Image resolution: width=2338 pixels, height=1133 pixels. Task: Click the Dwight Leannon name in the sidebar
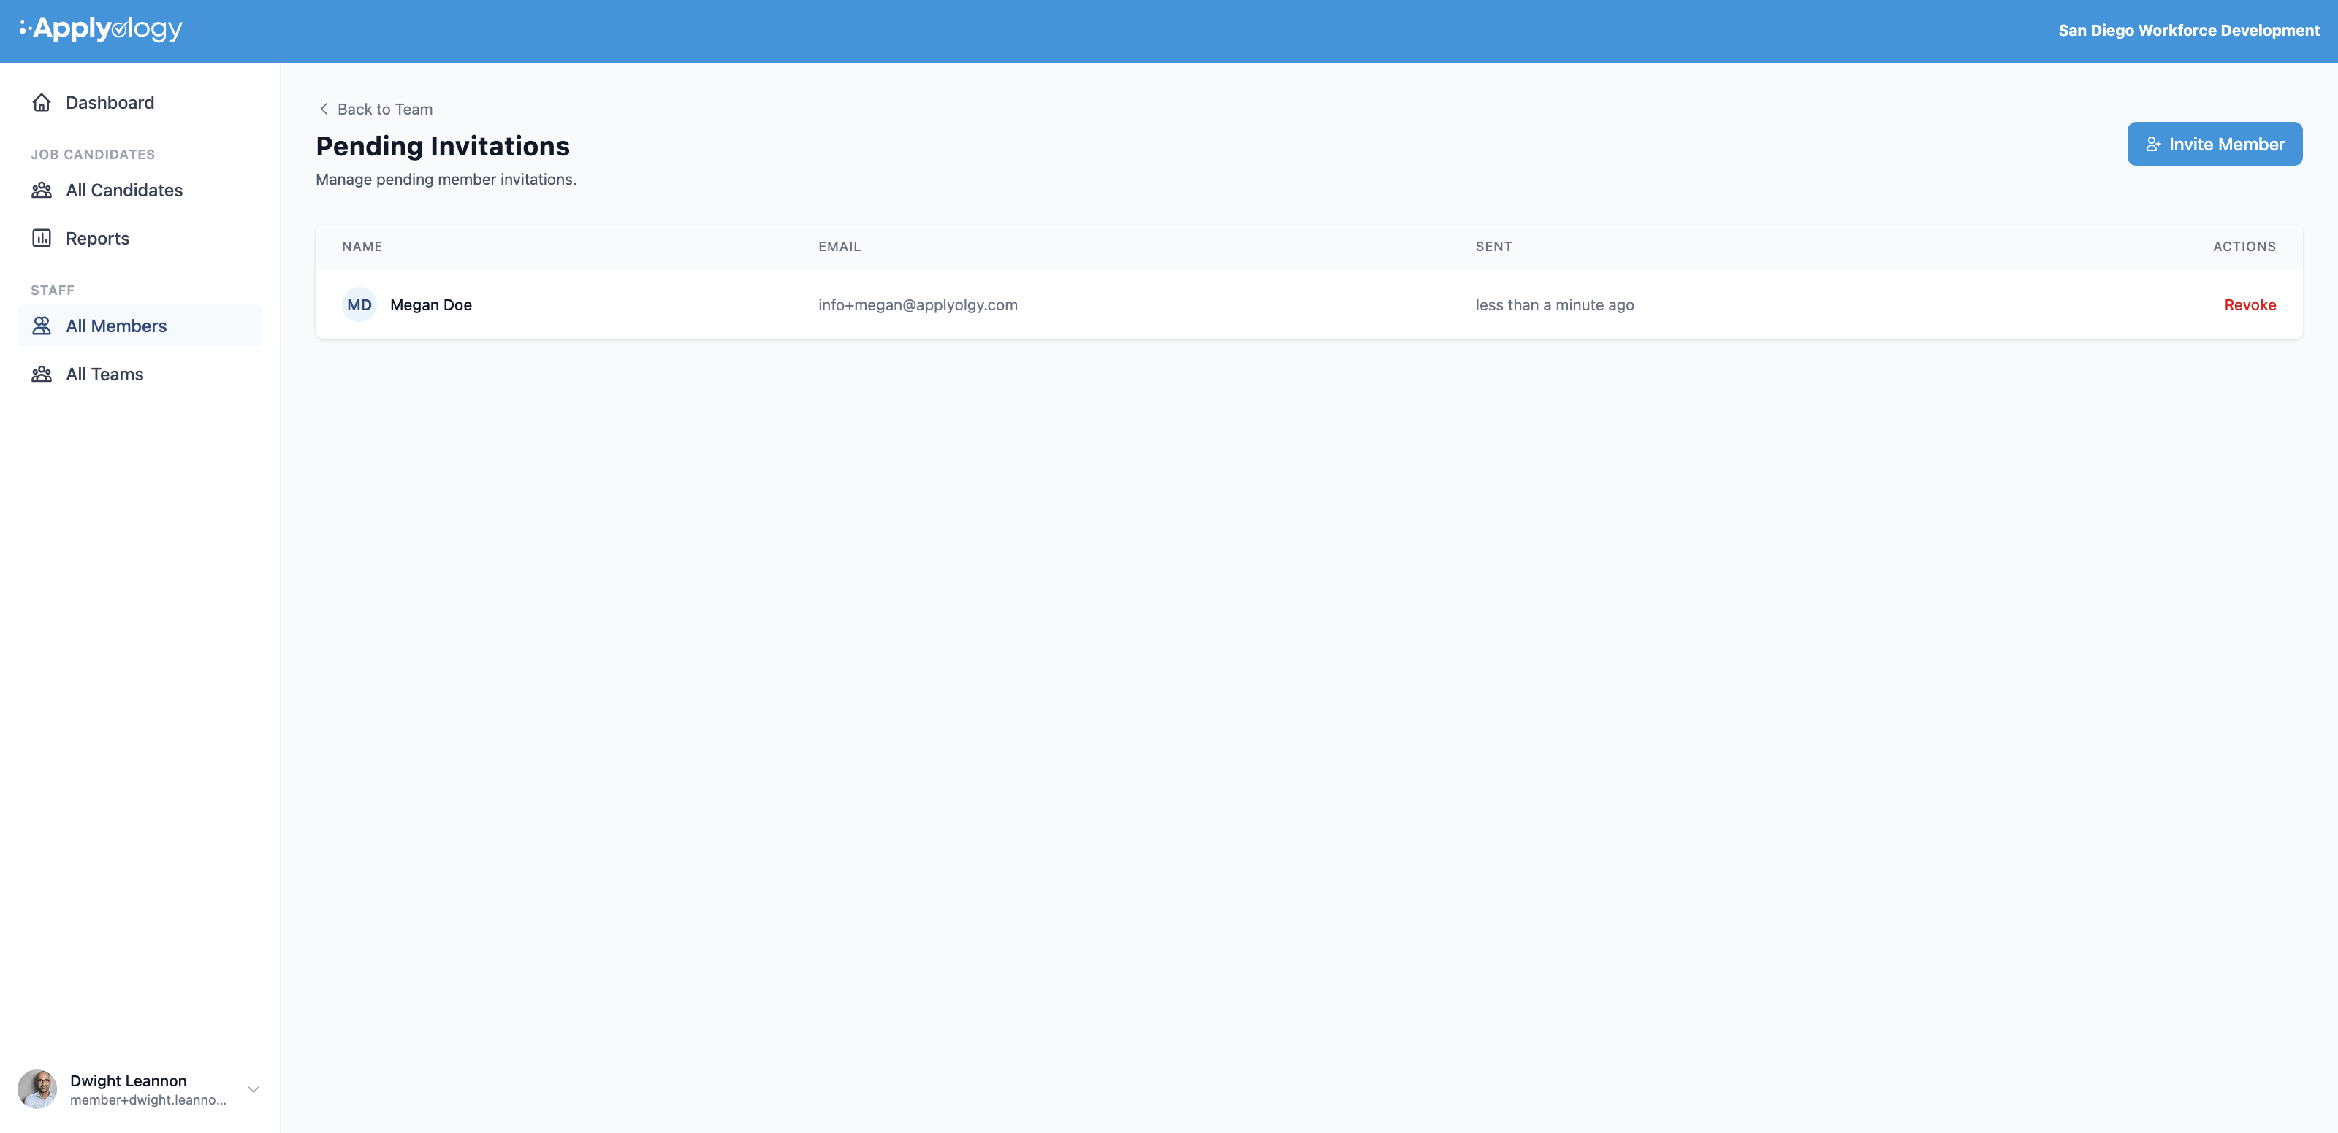click(x=128, y=1080)
